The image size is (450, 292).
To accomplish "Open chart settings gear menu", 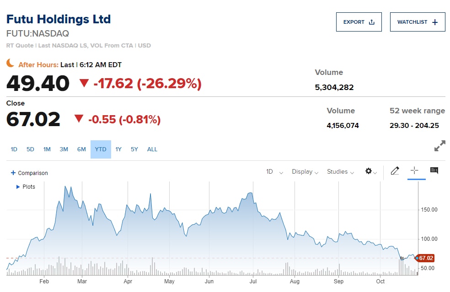I will point(369,171).
